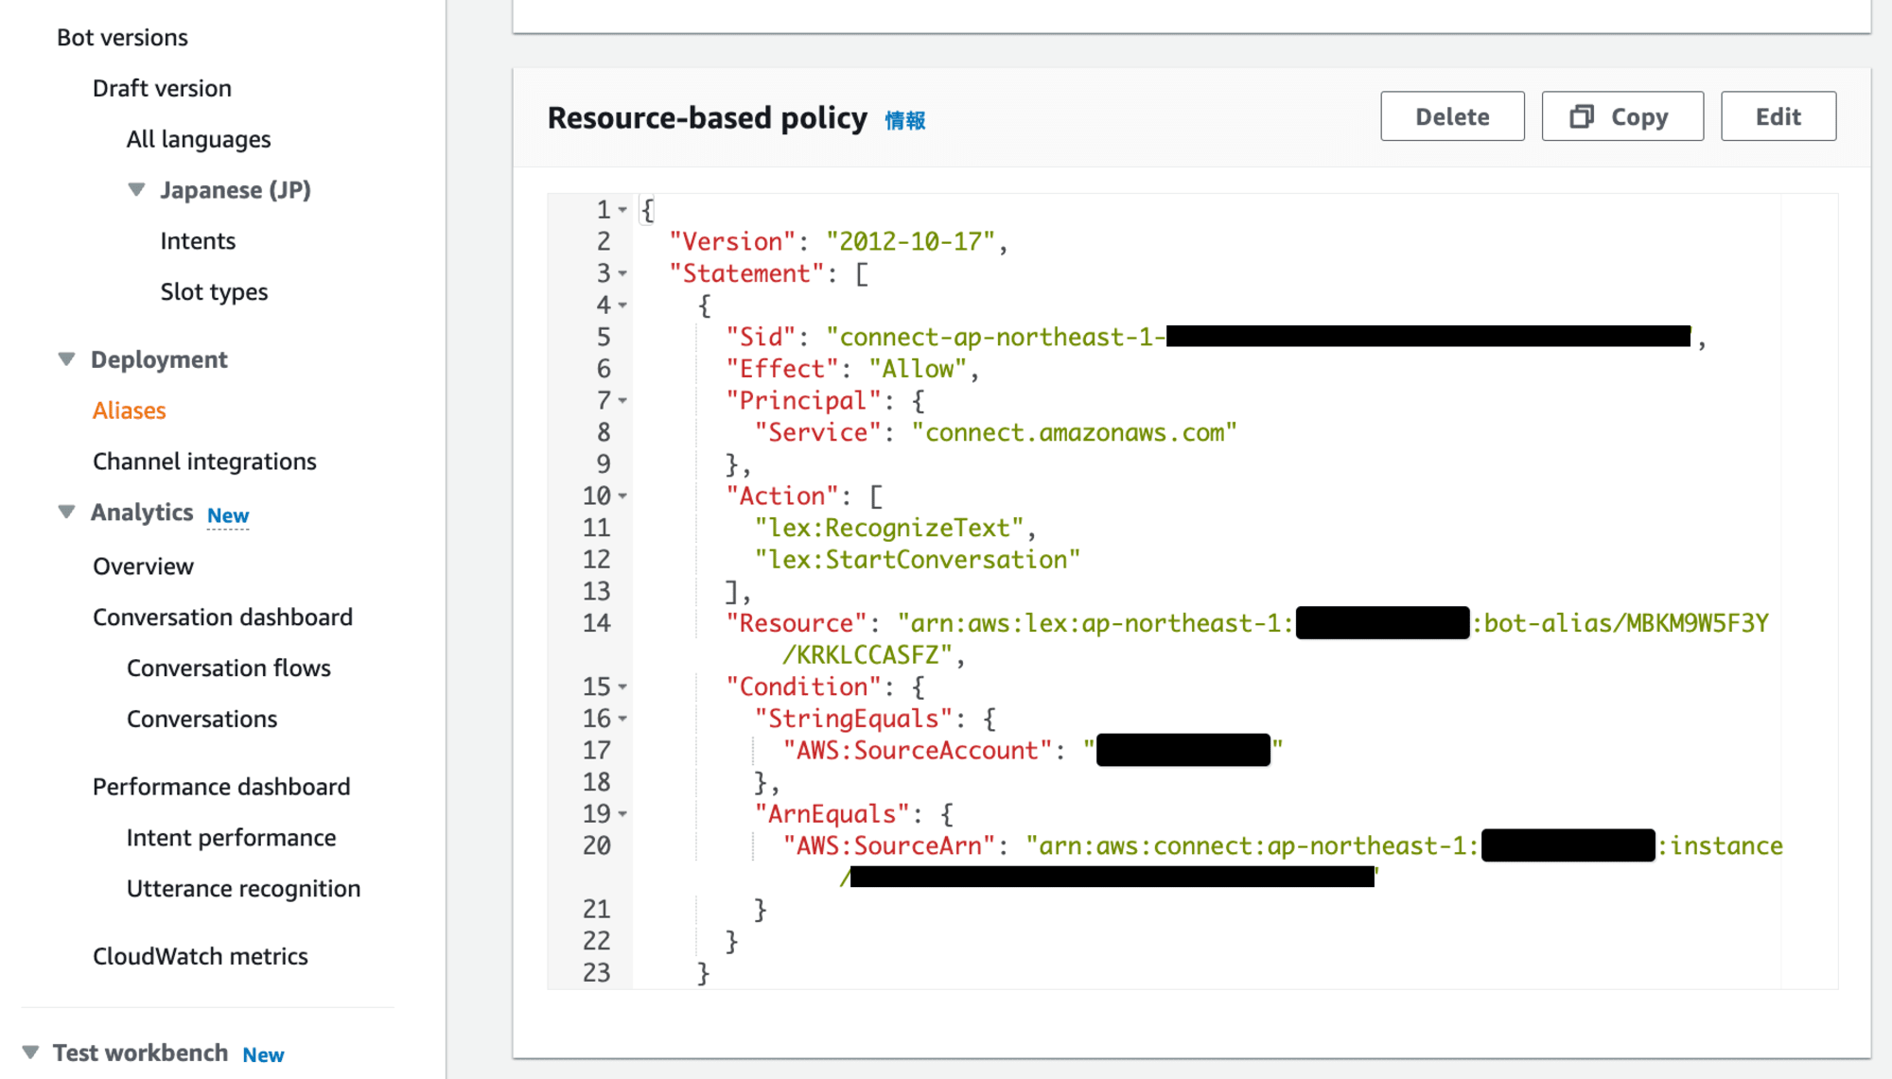Image resolution: width=1892 pixels, height=1079 pixels.
Task: Click "lex:RecognizeText" action line
Action: [x=888, y=528]
